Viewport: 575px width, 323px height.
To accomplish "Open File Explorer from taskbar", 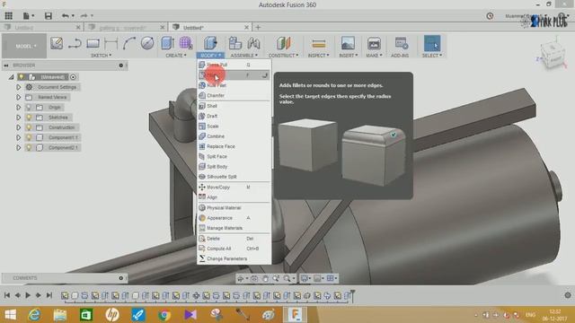I will coord(60,315).
